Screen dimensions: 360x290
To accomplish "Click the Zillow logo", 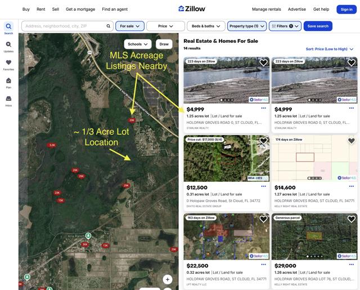I will [x=192, y=9].
